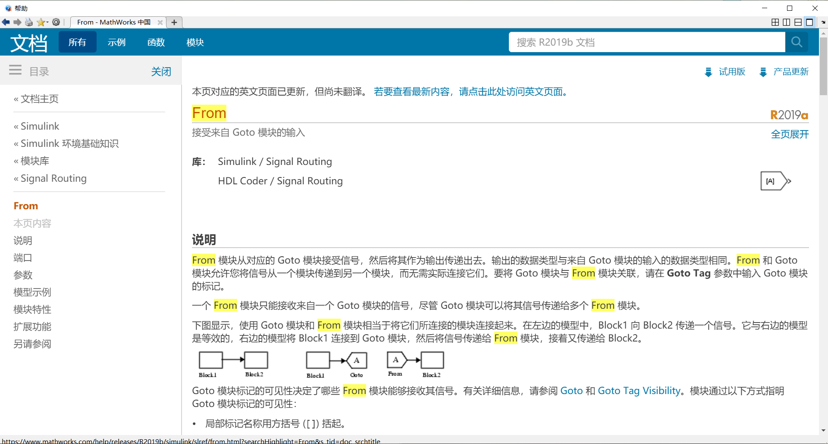Open favorites with the star icon

point(41,22)
